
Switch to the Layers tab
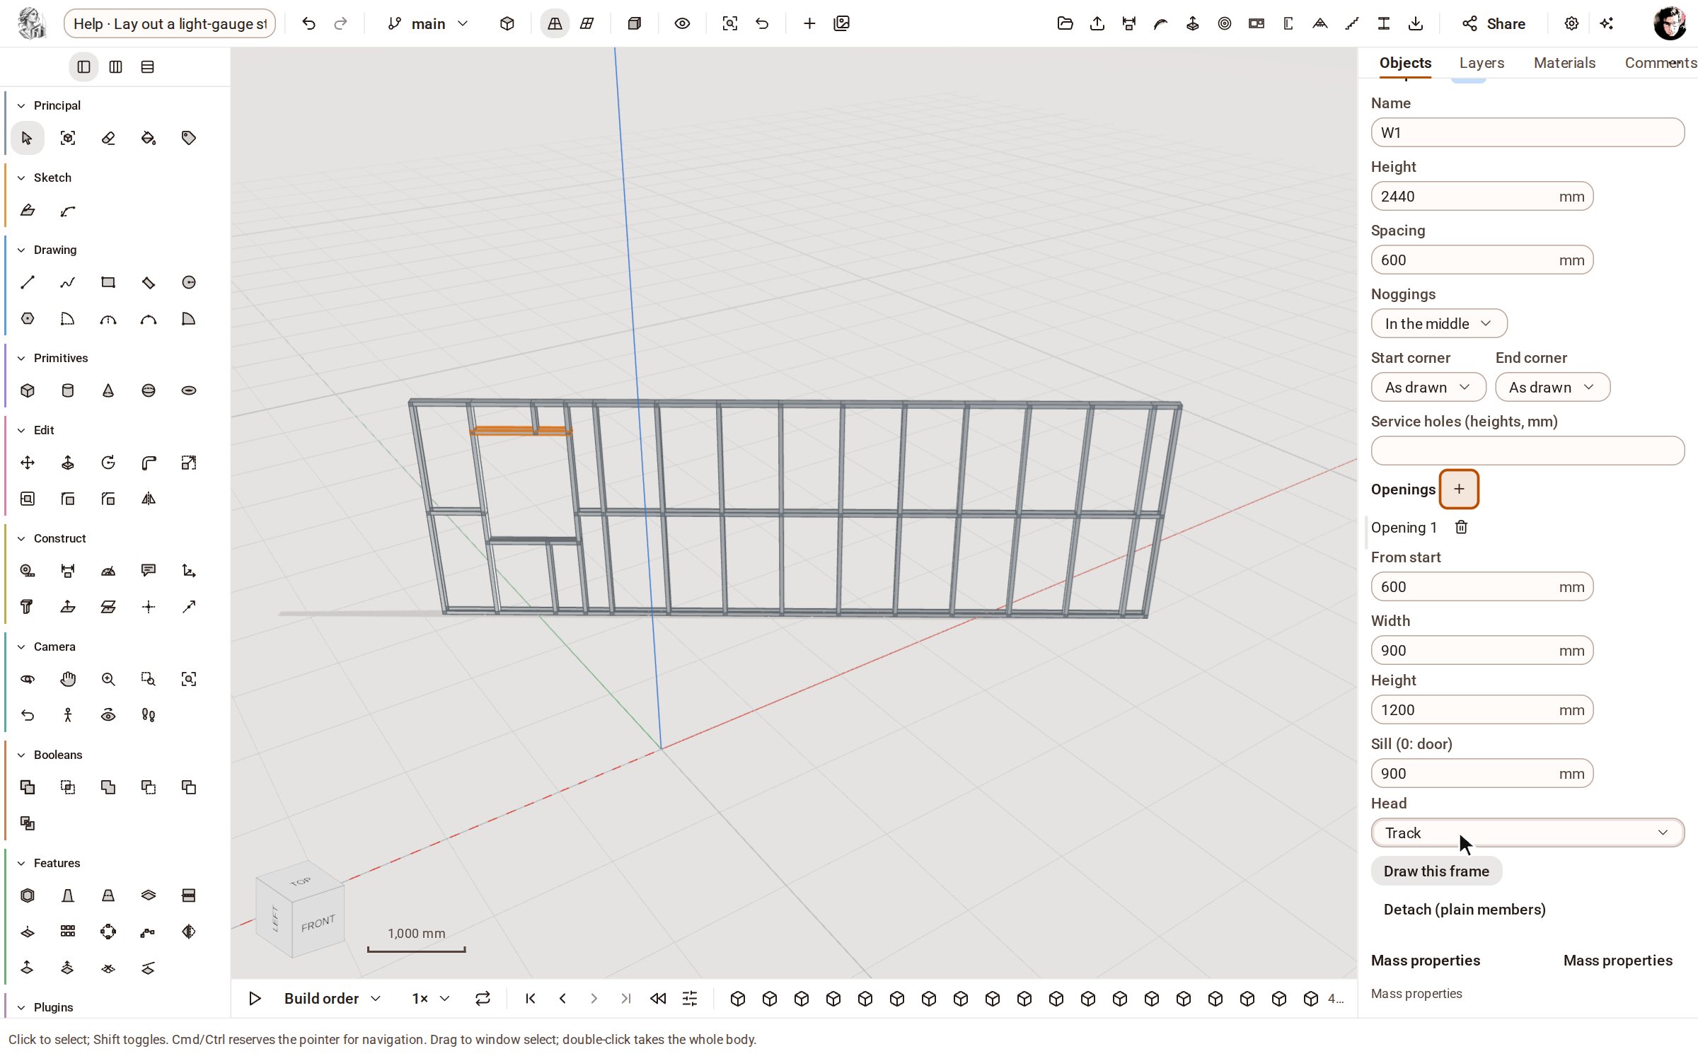tap(1482, 62)
